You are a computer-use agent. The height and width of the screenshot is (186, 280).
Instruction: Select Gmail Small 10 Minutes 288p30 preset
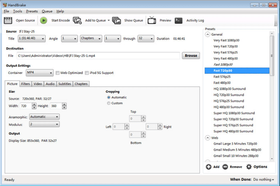click(236, 156)
